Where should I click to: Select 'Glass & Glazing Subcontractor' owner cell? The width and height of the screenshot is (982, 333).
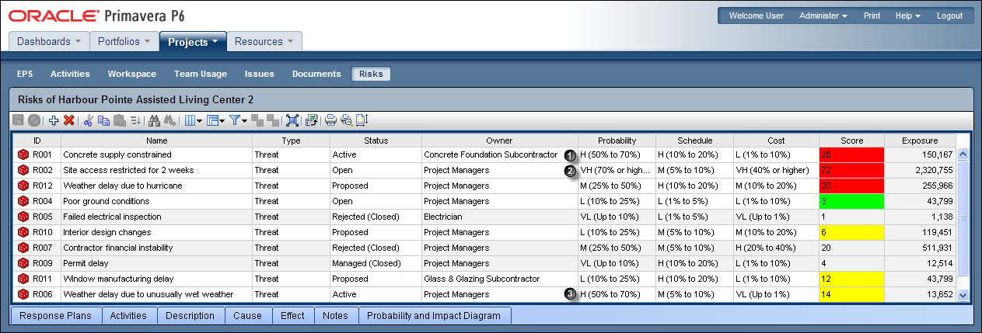499,279
